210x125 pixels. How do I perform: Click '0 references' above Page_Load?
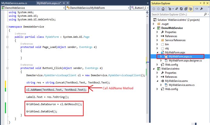27,44
